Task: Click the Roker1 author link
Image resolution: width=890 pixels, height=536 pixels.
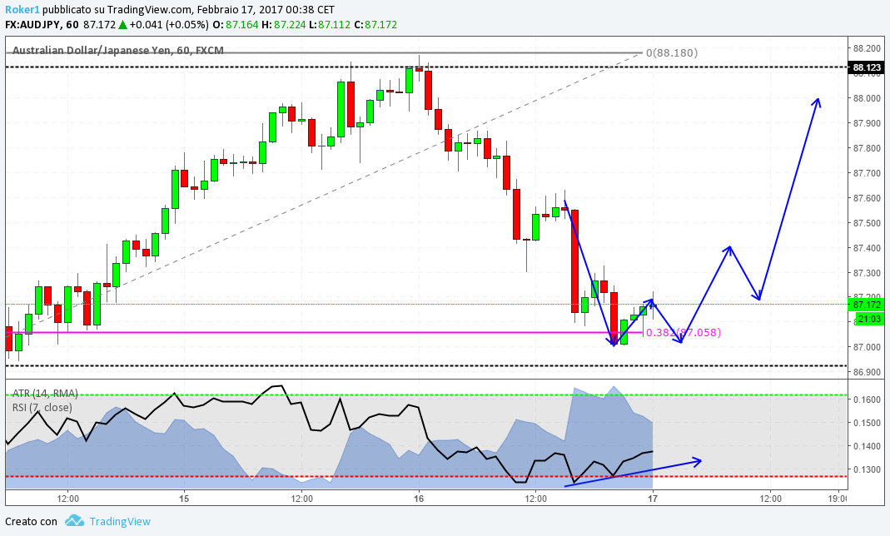Action: (22, 10)
